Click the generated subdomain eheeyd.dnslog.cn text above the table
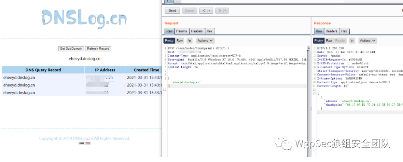The height and width of the screenshot is (162, 403). point(85,59)
